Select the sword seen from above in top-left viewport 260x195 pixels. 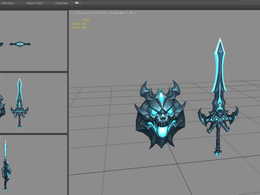[x=20, y=44]
